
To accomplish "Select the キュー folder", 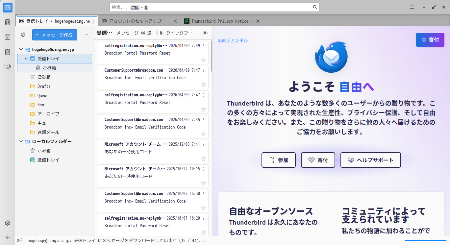I will (55, 123).
